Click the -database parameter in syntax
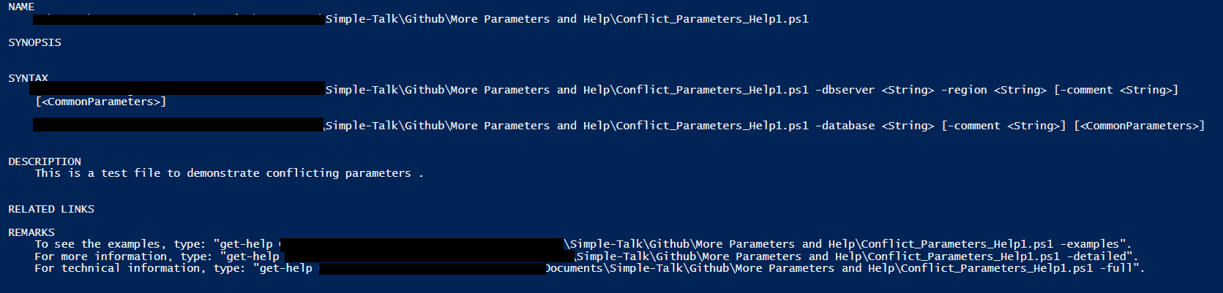 [845, 126]
